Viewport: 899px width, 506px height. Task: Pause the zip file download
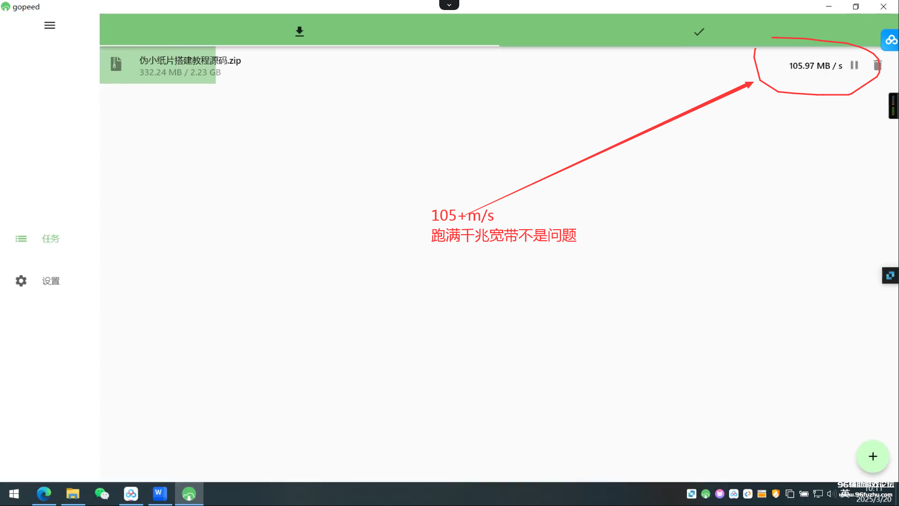(x=854, y=65)
